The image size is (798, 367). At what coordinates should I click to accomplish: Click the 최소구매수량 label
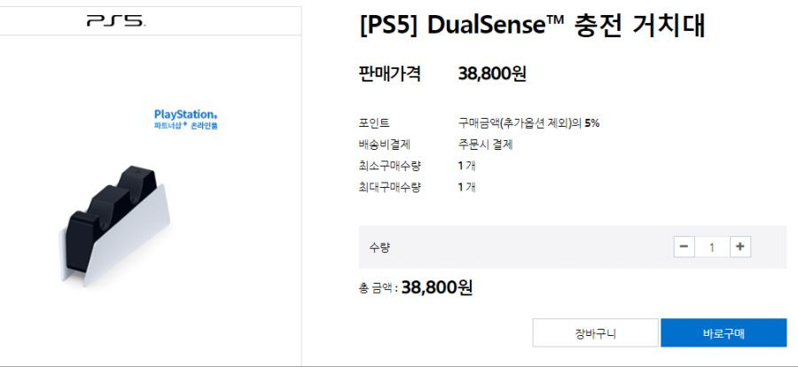[x=390, y=166]
